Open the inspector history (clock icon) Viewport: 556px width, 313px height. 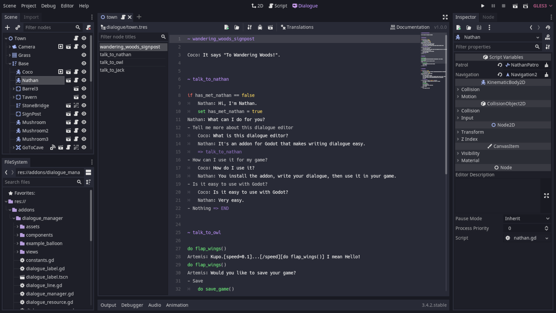[548, 27]
